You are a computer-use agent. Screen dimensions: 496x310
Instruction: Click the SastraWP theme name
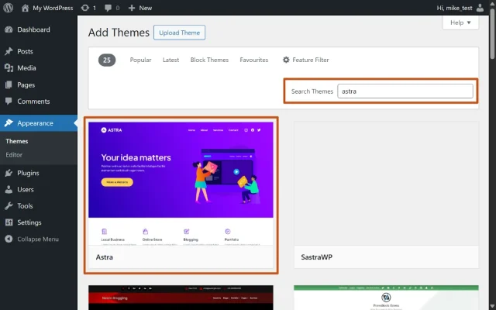317,257
